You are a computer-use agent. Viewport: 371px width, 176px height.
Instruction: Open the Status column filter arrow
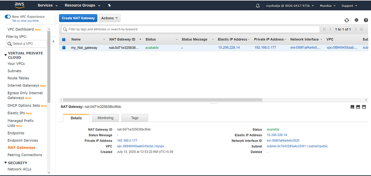[x=177, y=40]
